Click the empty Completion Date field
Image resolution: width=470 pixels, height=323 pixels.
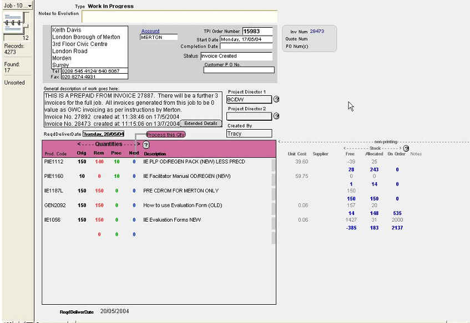coord(246,46)
